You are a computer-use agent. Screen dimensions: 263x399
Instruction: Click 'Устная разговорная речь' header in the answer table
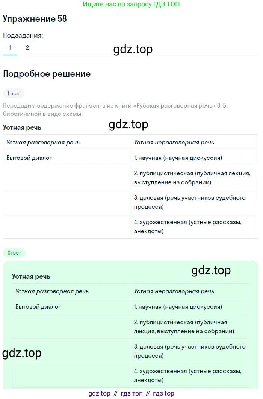(x=52, y=291)
